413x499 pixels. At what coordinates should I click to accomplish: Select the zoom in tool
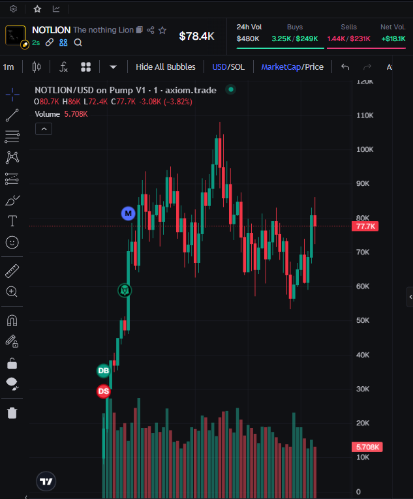(x=12, y=292)
